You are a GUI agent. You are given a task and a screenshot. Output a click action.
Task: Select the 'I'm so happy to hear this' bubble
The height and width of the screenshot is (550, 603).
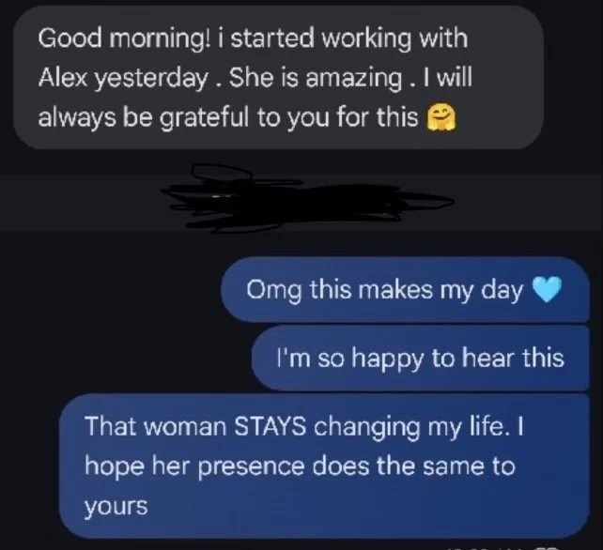421,358
